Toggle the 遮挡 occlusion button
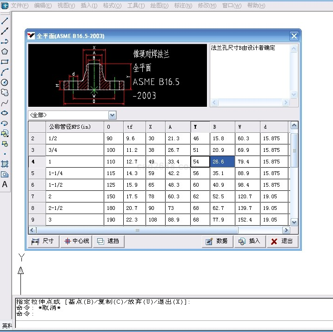The height and width of the screenshot is (332, 333). click(108, 241)
